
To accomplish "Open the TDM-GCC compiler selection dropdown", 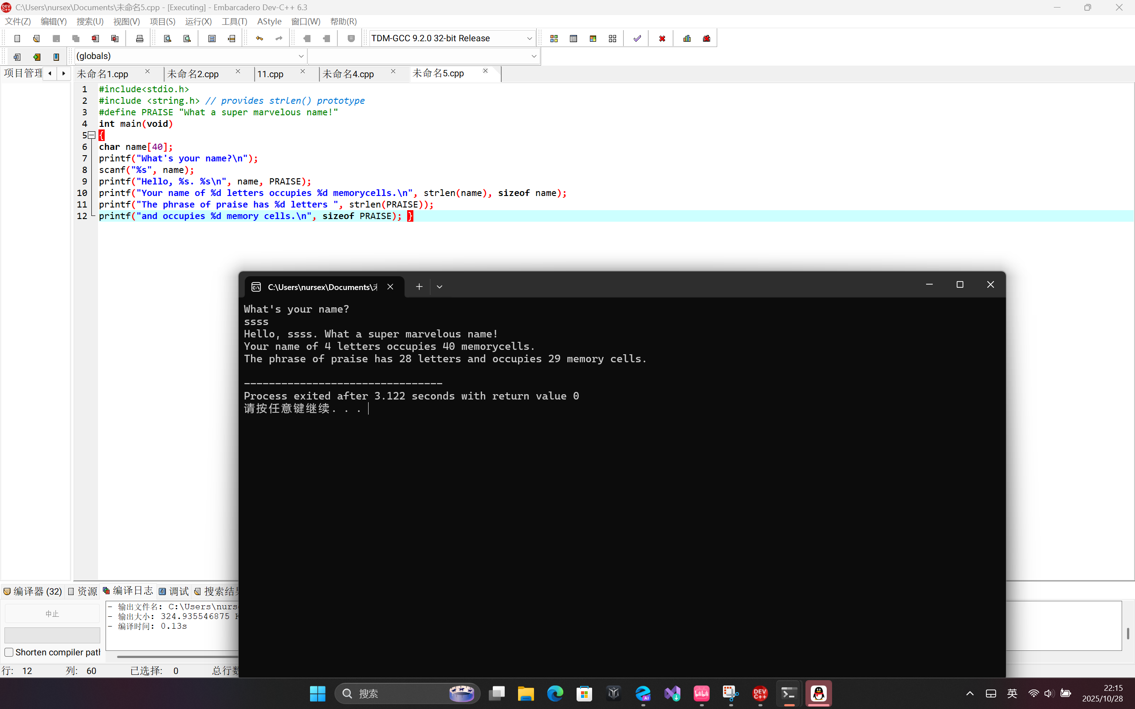I will point(529,39).
